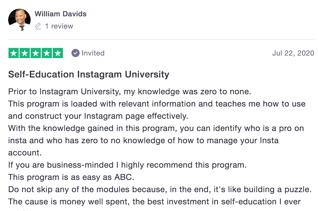Open William Davids' profile photo
This screenshot has height=211, width=318.
point(19,20)
